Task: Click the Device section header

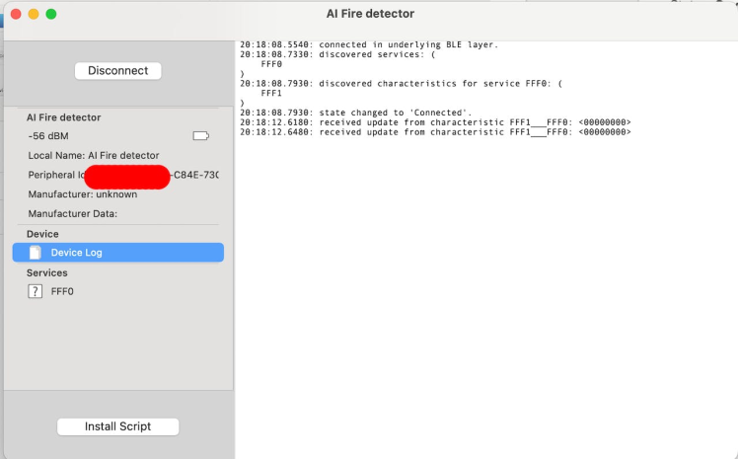Action: (42, 234)
